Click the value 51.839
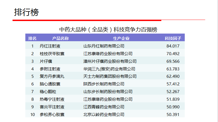 click(x=173, y=99)
